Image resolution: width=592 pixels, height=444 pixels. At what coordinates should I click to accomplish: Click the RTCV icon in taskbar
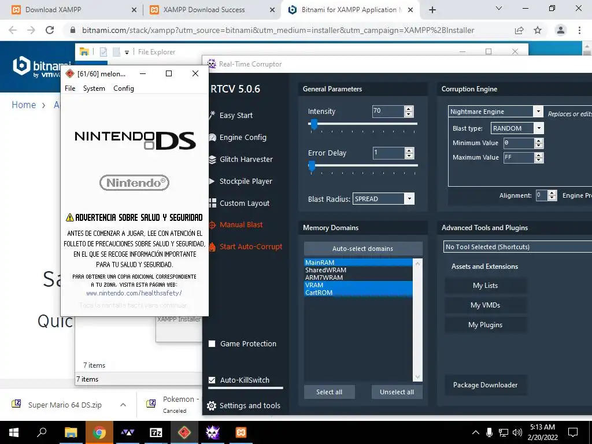pyautogui.click(x=213, y=432)
